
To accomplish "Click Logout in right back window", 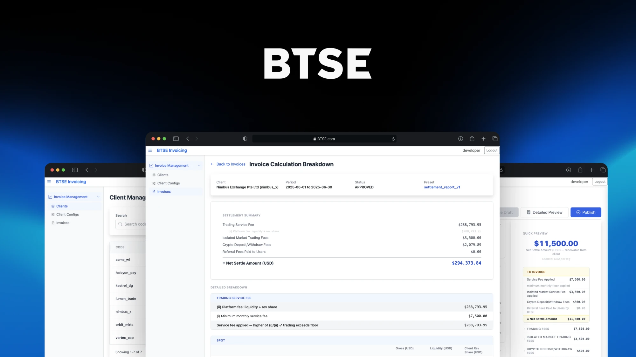I will tap(600, 182).
